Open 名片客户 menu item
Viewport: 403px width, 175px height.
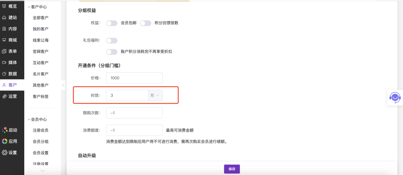tap(41, 74)
